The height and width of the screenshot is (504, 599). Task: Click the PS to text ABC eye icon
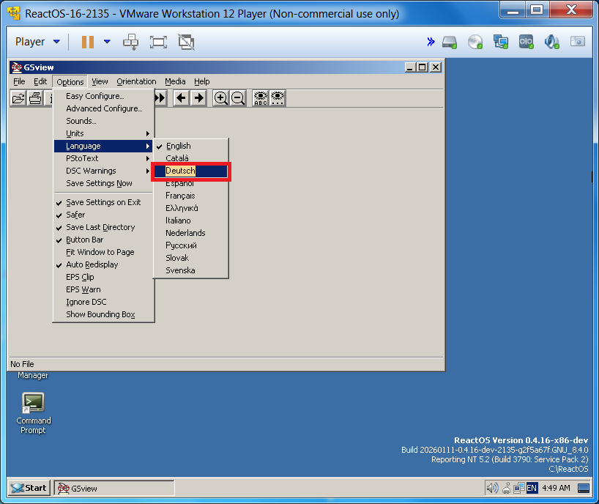260,98
